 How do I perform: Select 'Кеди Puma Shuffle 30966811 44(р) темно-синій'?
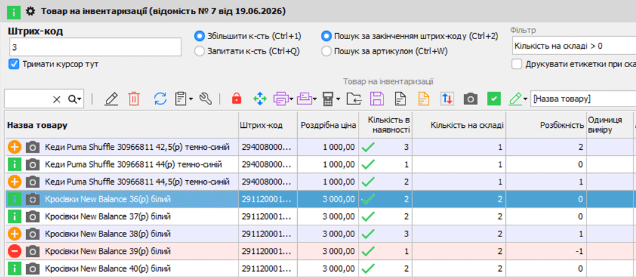click(134, 164)
